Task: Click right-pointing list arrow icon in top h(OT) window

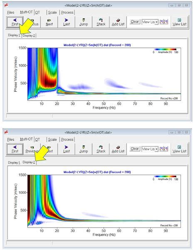Action: coord(166,22)
